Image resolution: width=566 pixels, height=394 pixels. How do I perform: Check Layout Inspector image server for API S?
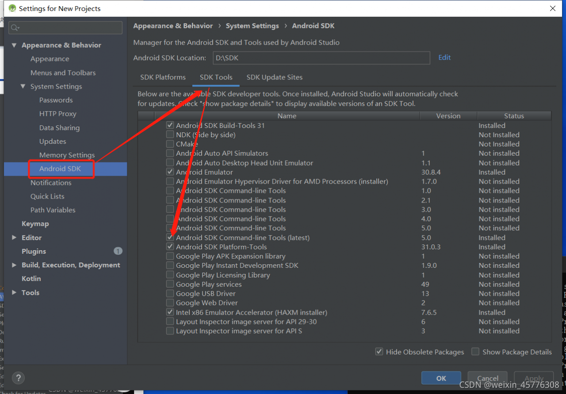pos(170,331)
